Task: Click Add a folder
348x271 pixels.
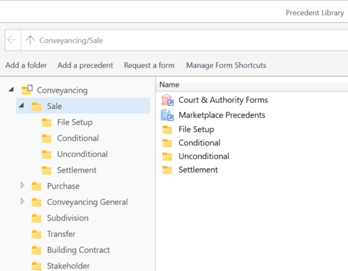Action: coord(26,66)
